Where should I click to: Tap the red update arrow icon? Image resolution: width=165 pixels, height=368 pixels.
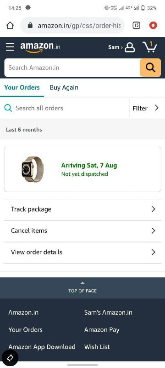[x=153, y=25]
